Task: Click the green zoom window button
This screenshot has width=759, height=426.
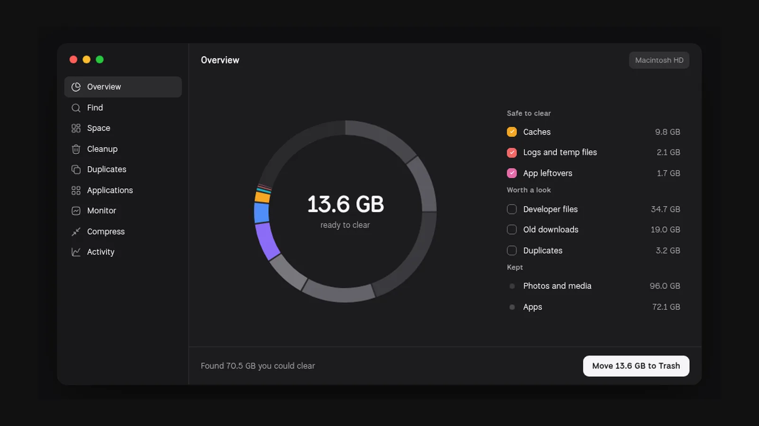Action: click(100, 59)
